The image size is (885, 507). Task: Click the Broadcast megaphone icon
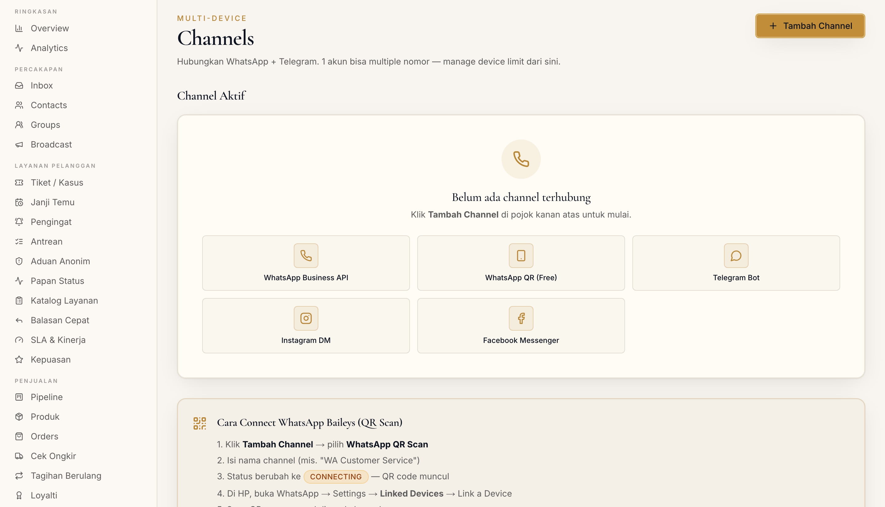[x=19, y=144]
